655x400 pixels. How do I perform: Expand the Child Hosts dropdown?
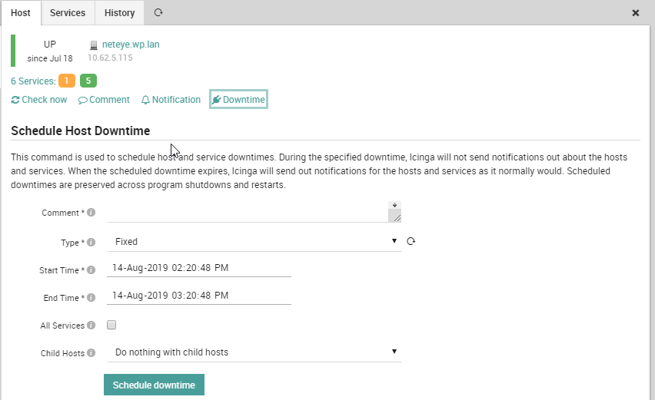pos(254,352)
